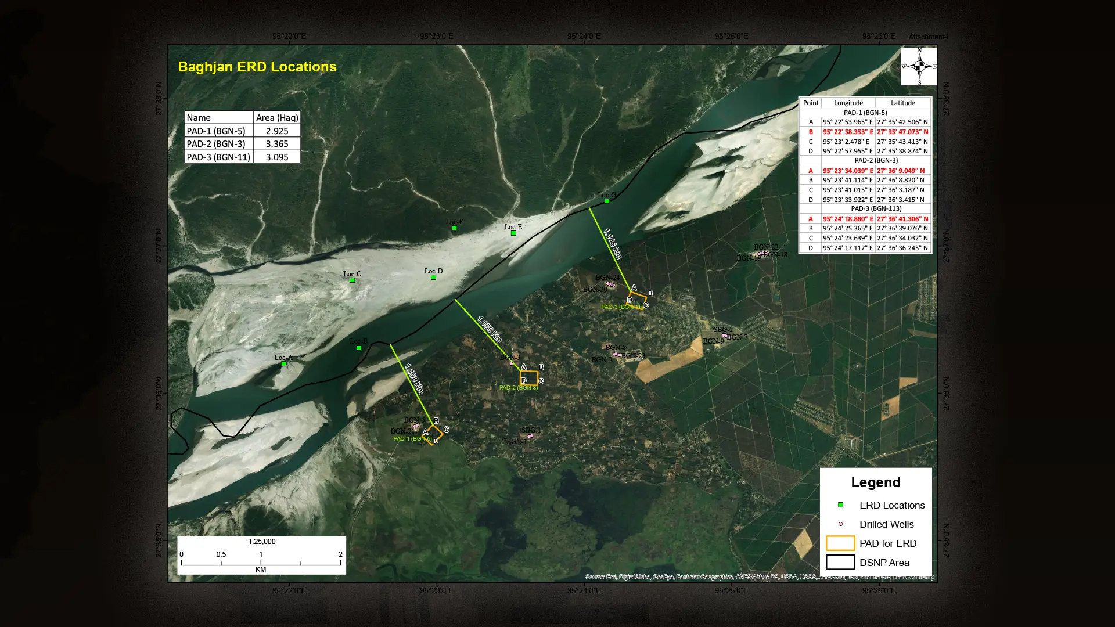The height and width of the screenshot is (627, 1115).
Task: Select the Loc-A green ERD marker
Action: click(283, 364)
